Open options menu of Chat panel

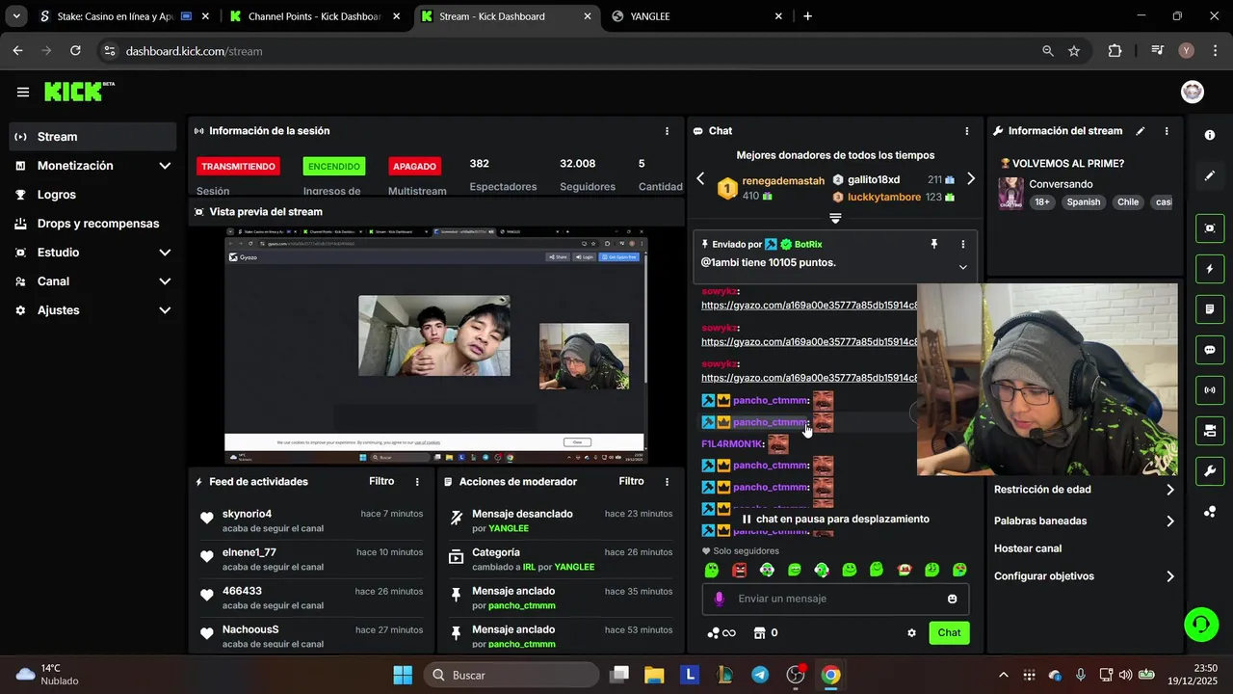(x=967, y=131)
